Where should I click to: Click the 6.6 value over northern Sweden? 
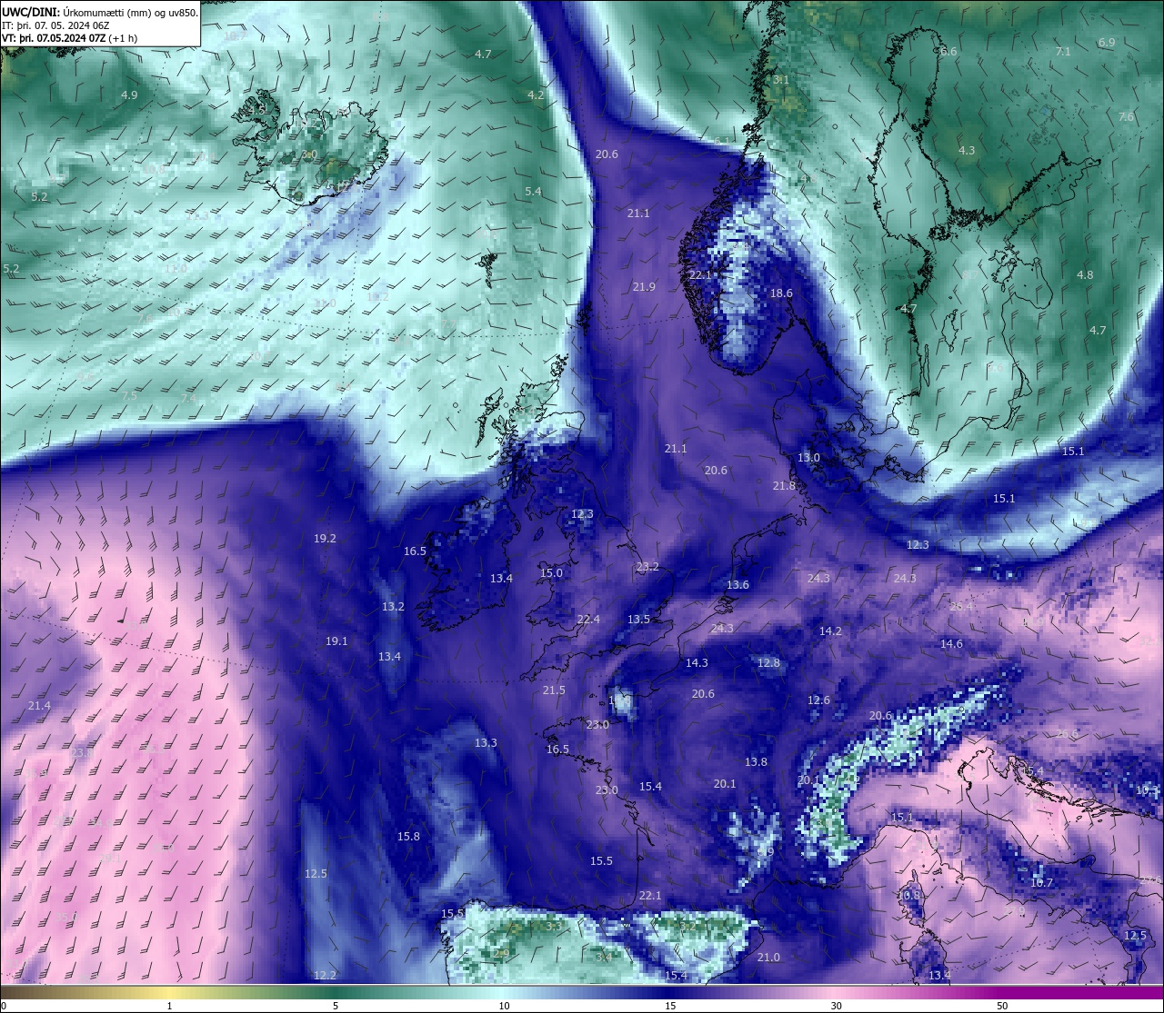pos(948,51)
